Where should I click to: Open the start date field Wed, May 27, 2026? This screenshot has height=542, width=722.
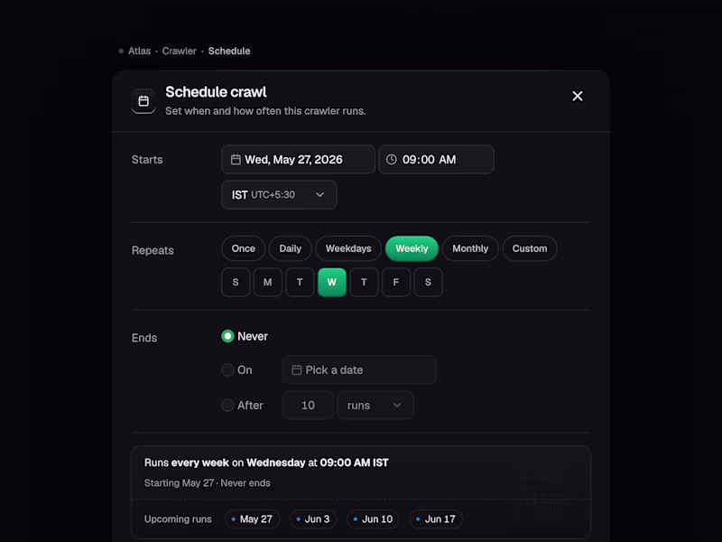click(x=298, y=160)
